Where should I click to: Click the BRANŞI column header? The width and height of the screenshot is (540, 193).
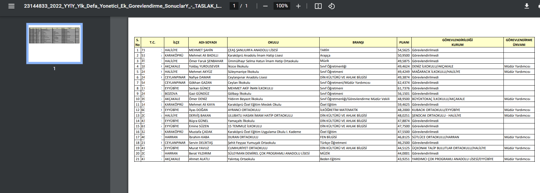point(358,42)
